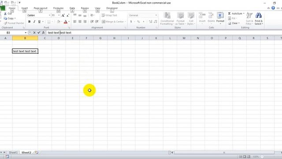Toggle Middle Align
The height and width of the screenshot is (159, 282).
80,15
